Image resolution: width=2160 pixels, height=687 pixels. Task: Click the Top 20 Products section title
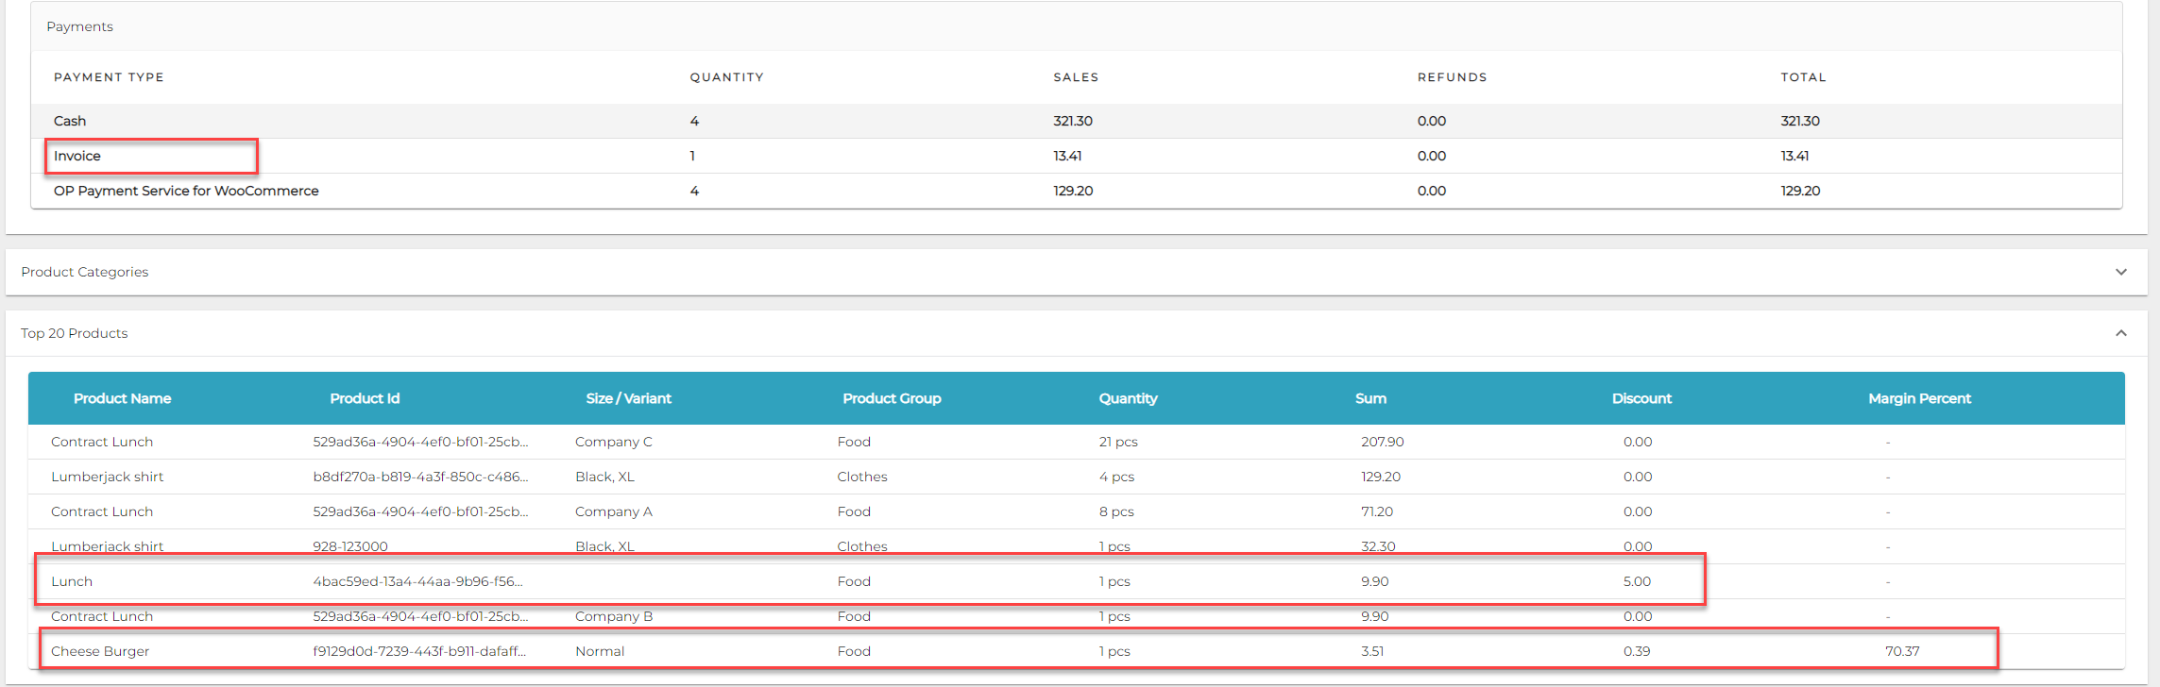click(x=75, y=333)
